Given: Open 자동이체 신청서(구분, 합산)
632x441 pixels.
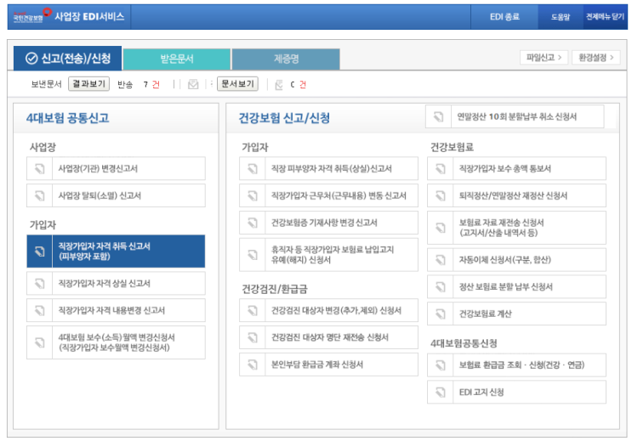Looking at the screenshot, I should [516, 260].
